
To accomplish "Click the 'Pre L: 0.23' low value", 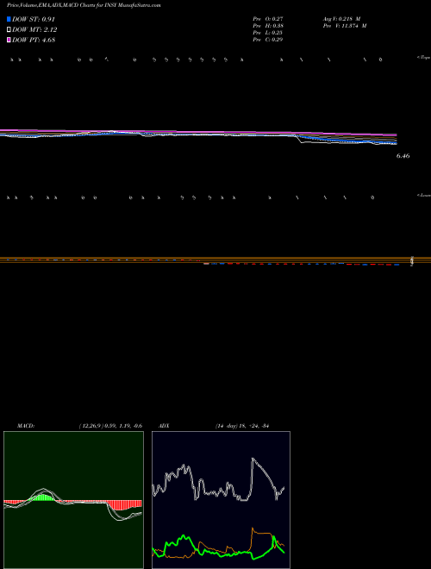I will pyautogui.click(x=268, y=33).
